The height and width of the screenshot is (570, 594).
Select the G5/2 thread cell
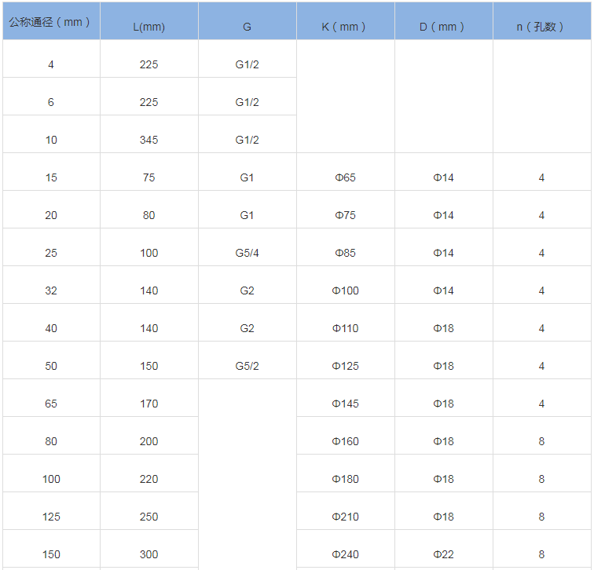point(247,366)
